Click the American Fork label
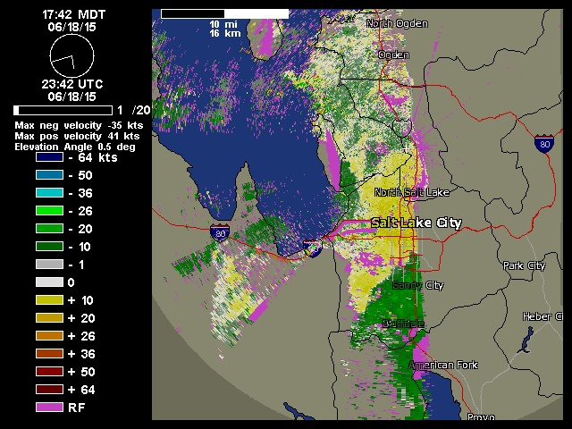This screenshot has width=572, height=429. [x=443, y=366]
